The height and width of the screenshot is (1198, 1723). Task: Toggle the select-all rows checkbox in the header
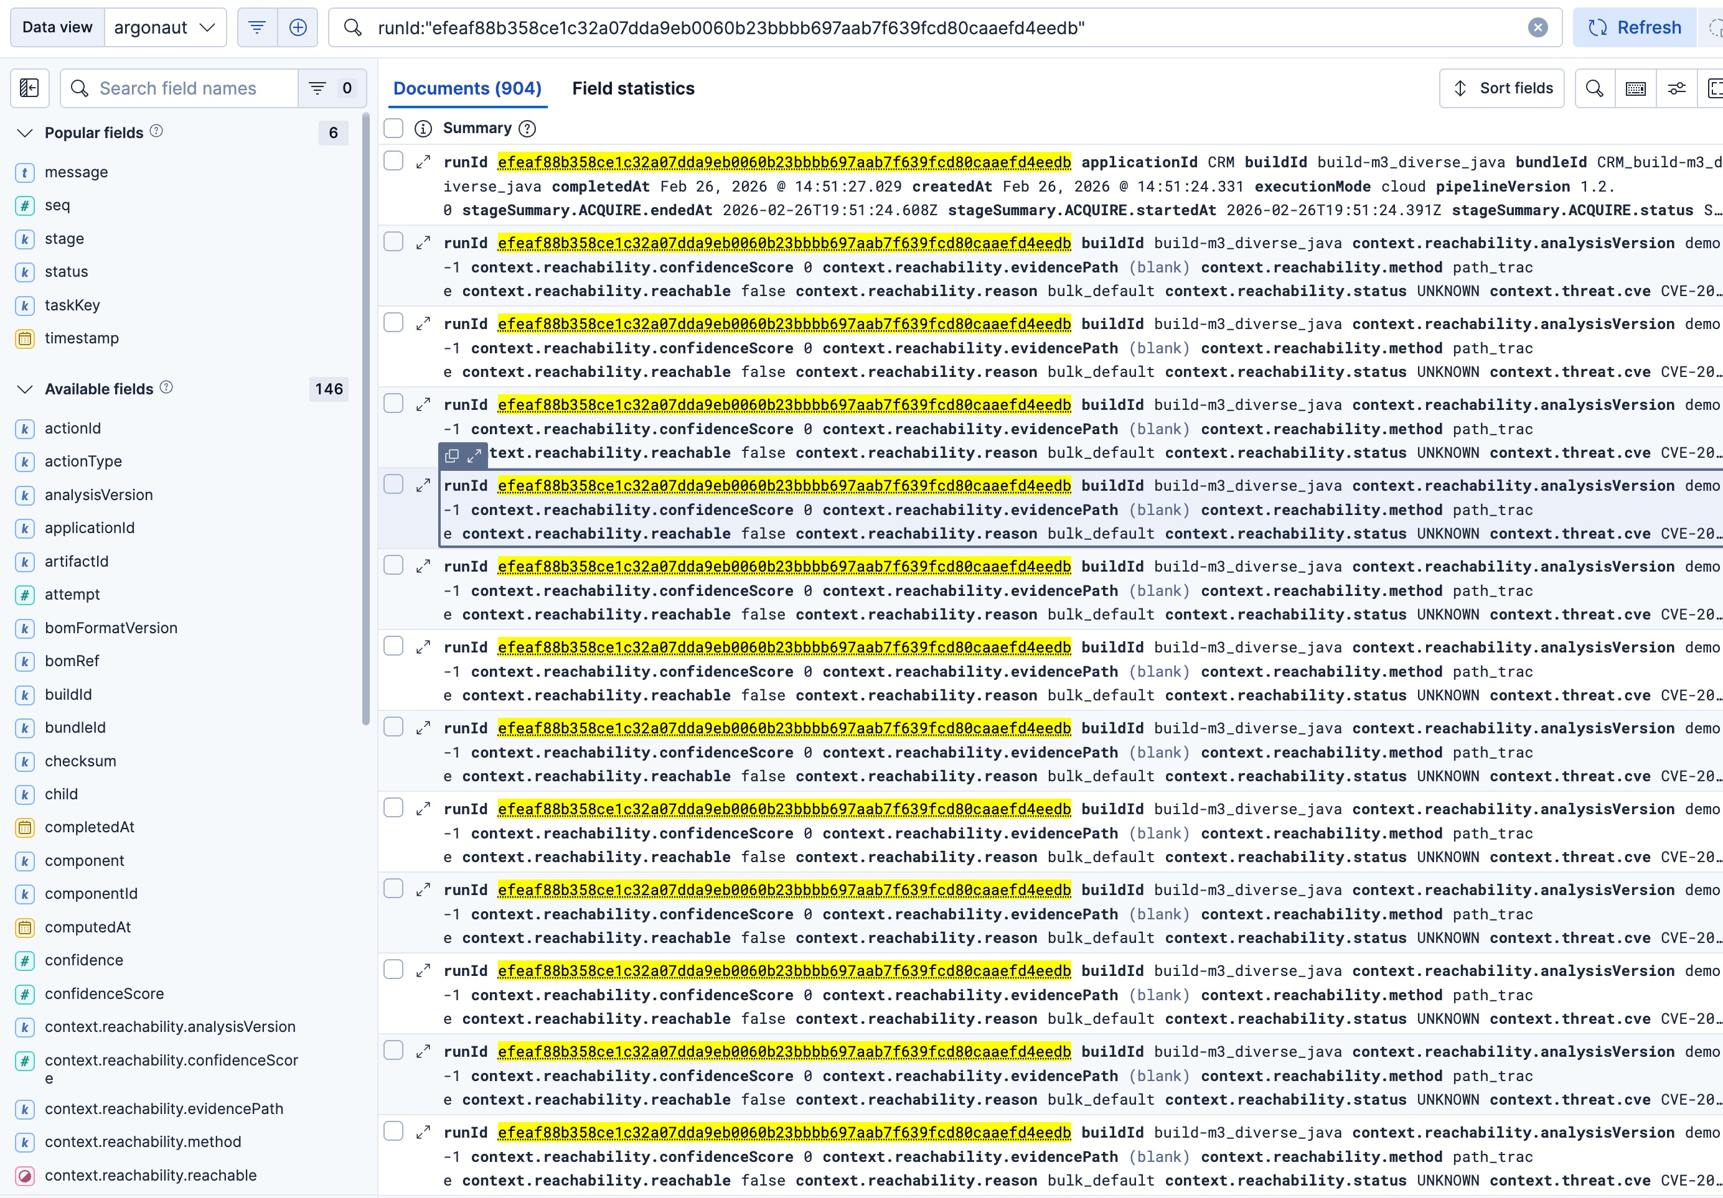pyautogui.click(x=393, y=128)
